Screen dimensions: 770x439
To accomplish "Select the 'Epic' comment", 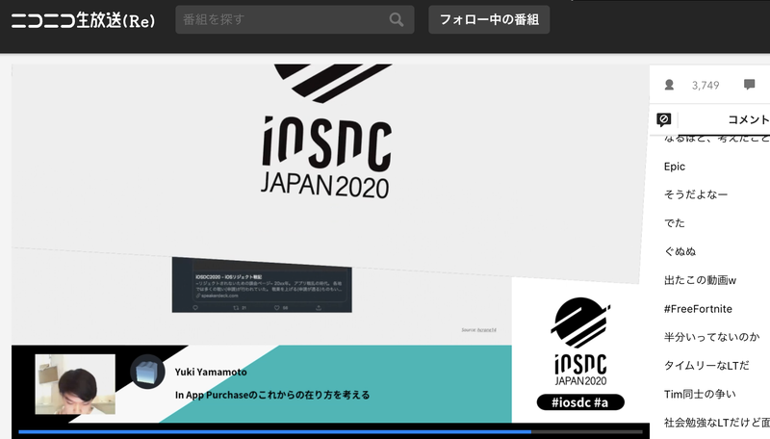I will point(675,167).
